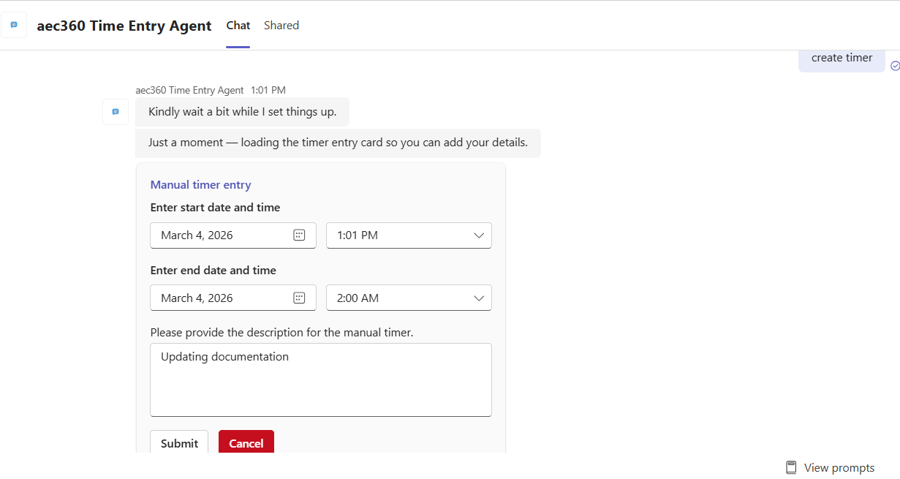Click the aec360 Time Entry Agent header title
The image size is (900, 479).
click(x=124, y=26)
